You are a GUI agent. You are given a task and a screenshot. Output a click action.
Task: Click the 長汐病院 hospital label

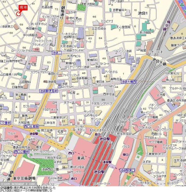coord(145,32)
